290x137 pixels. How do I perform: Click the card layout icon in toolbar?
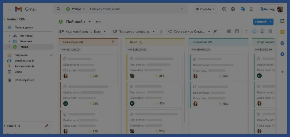(229, 31)
